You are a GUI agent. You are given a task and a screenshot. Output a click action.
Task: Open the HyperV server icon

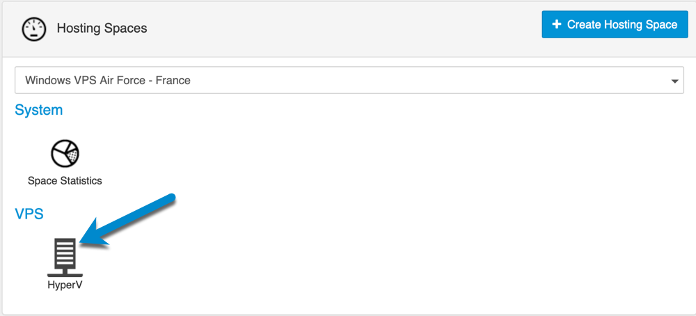coord(65,258)
